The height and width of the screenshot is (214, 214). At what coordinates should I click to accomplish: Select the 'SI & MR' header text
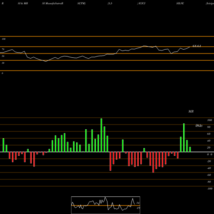[23, 3]
